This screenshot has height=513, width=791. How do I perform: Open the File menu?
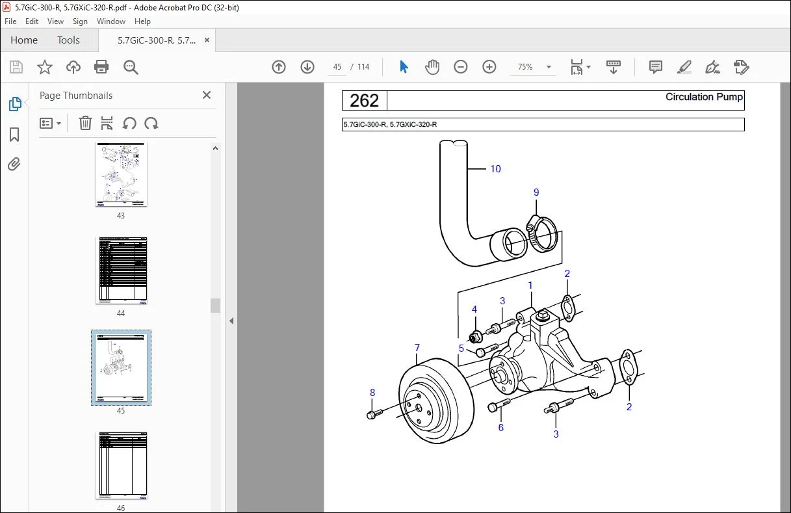tap(10, 21)
